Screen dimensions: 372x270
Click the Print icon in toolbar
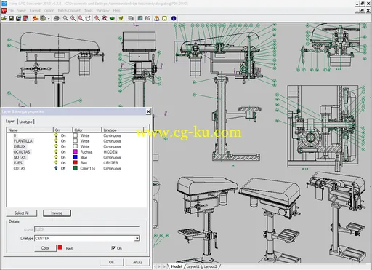(x=57, y=18)
